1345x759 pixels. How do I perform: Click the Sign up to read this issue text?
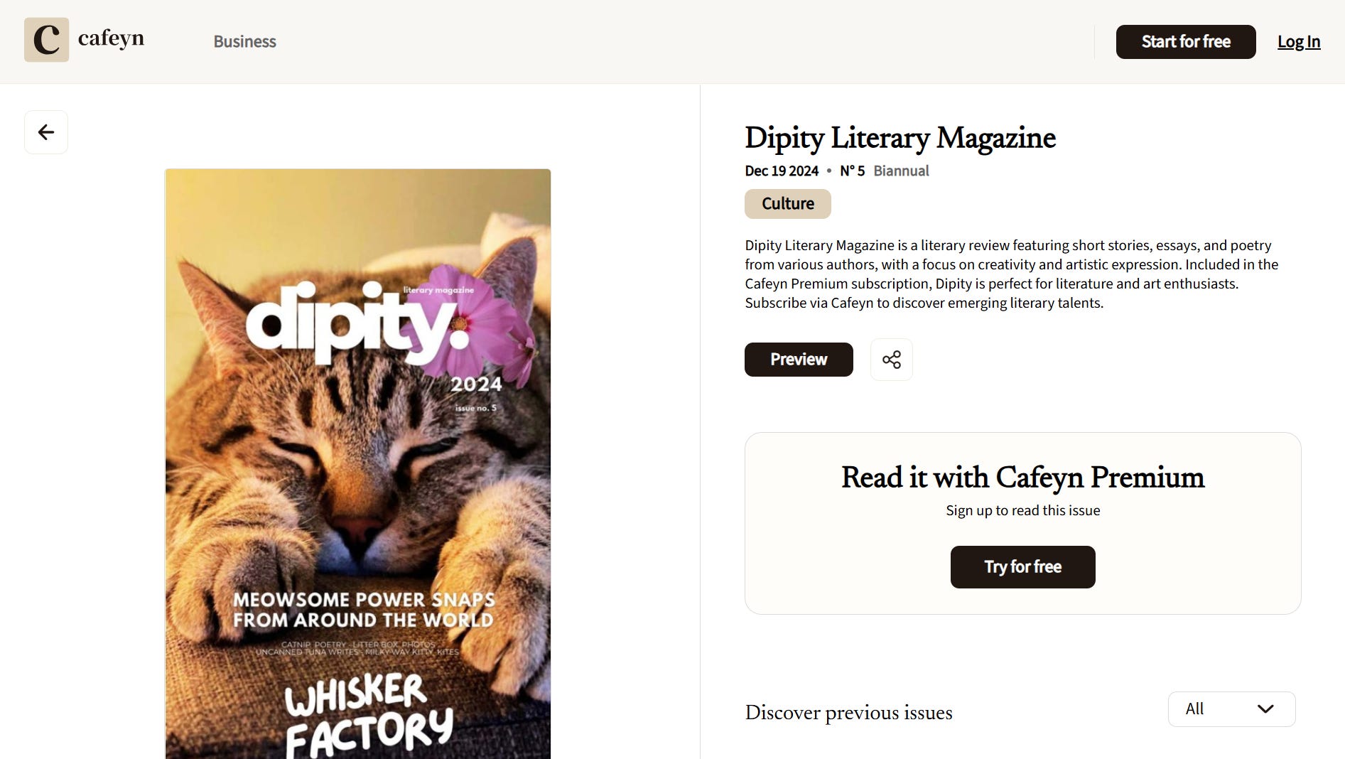(x=1023, y=511)
